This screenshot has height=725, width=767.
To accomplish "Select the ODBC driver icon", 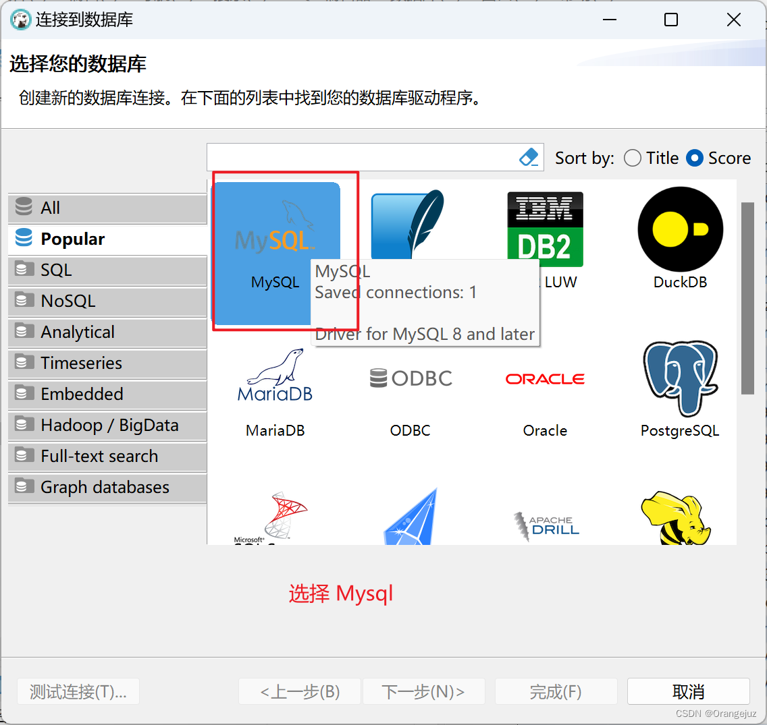I will coord(411,378).
